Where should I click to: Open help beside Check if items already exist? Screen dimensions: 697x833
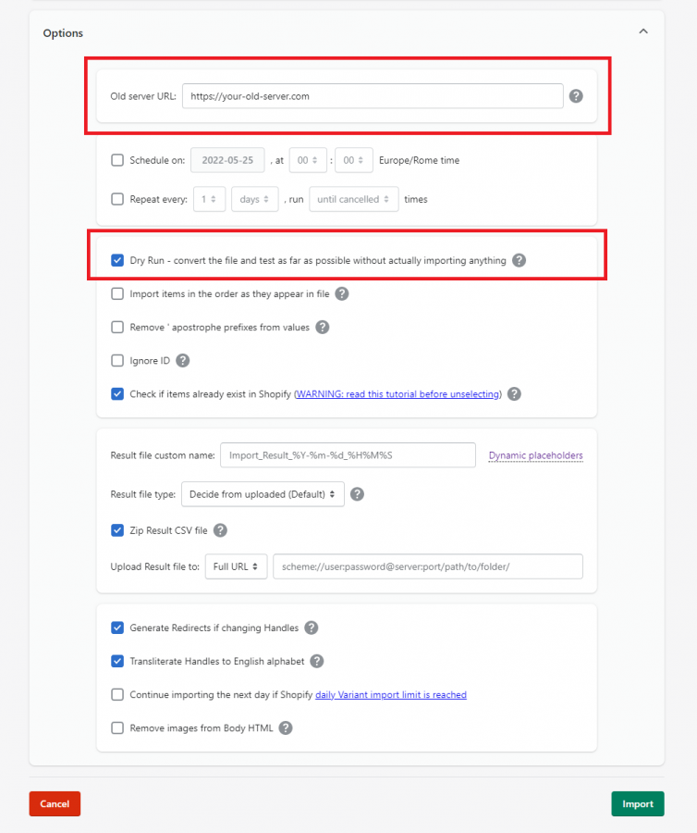pyautogui.click(x=514, y=393)
